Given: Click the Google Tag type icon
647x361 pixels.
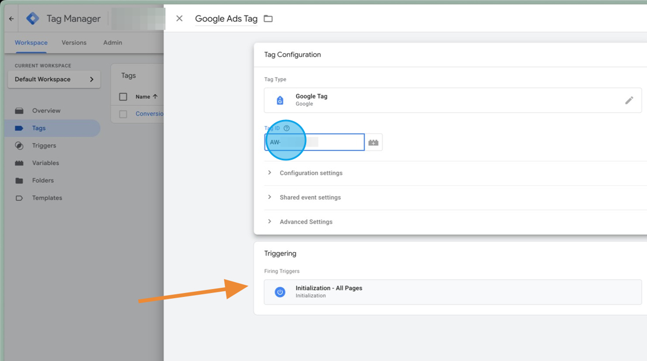Looking at the screenshot, I should [x=280, y=100].
